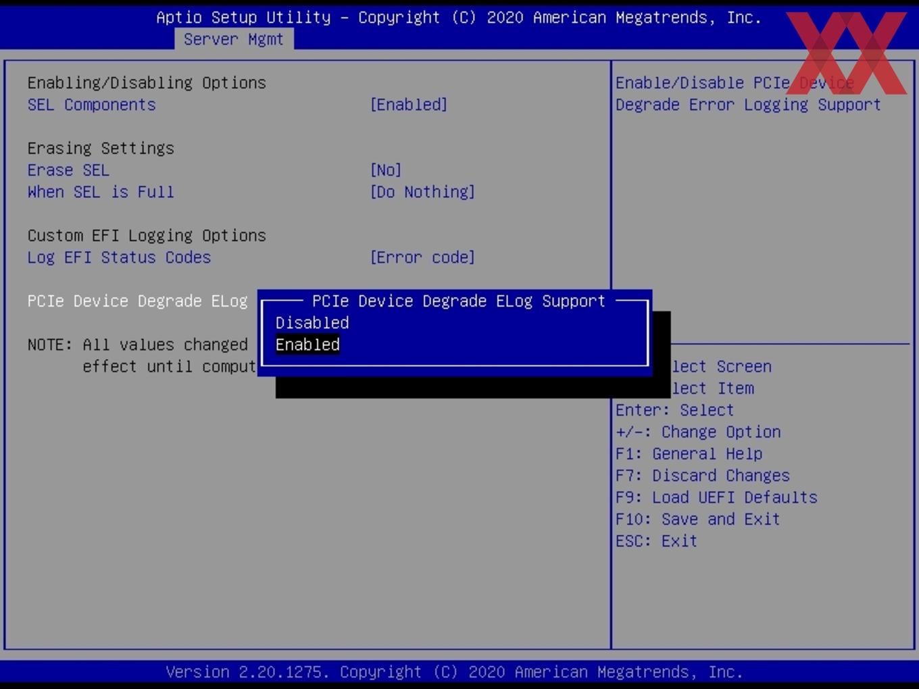The width and height of the screenshot is (919, 689).
Task: Click the Enabling/Disabling Options heading
Action: [147, 83]
